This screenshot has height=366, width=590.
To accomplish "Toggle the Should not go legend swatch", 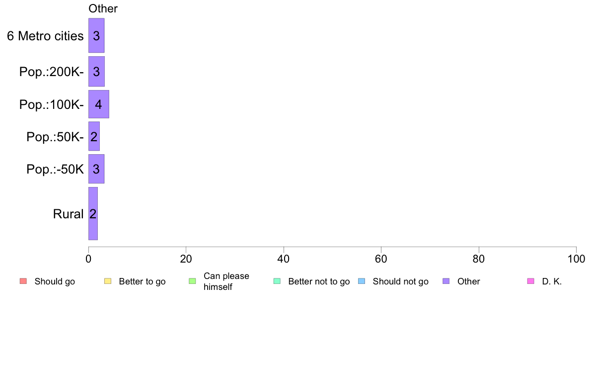I will click(x=362, y=281).
